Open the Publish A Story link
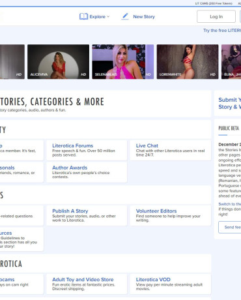Screen dimensions: 241x300 (x=70, y=211)
